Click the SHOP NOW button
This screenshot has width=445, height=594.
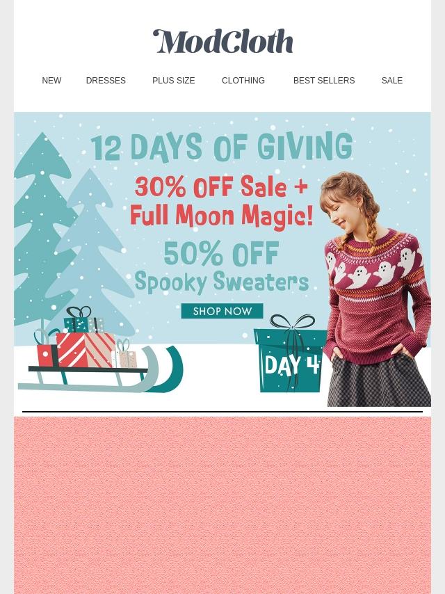click(222, 311)
